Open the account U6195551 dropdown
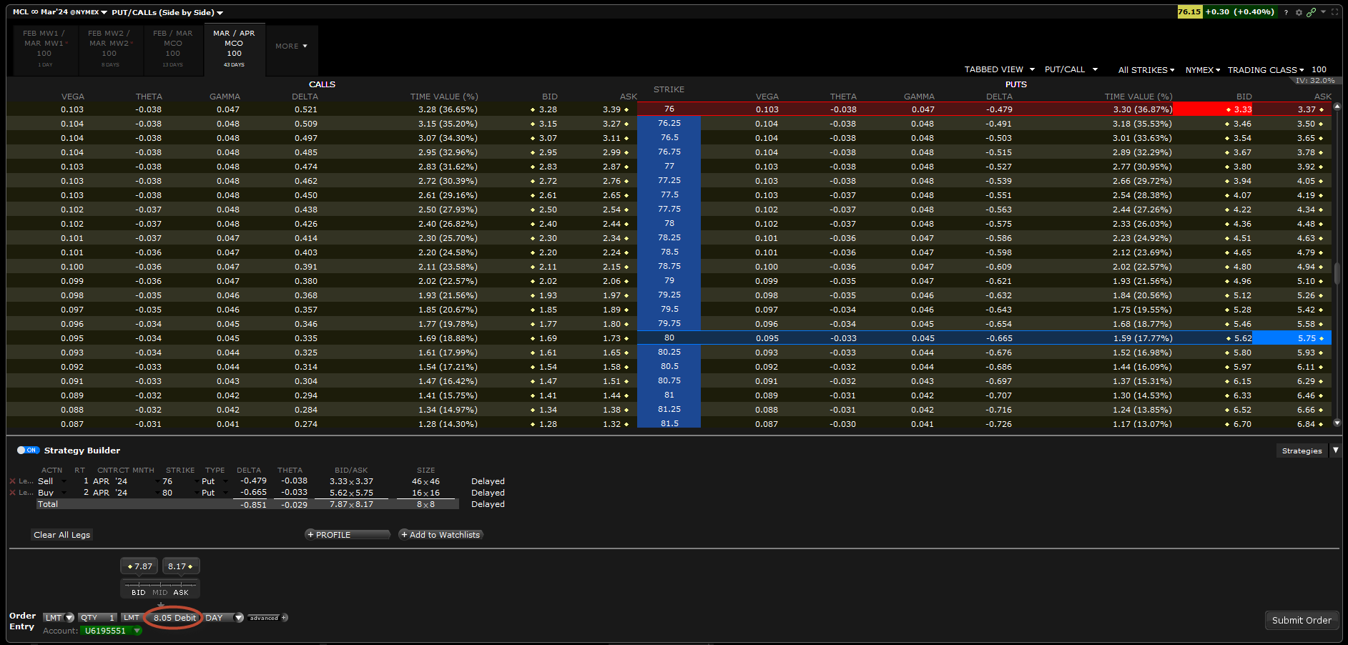Image resolution: width=1348 pixels, height=645 pixels. tap(137, 631)
